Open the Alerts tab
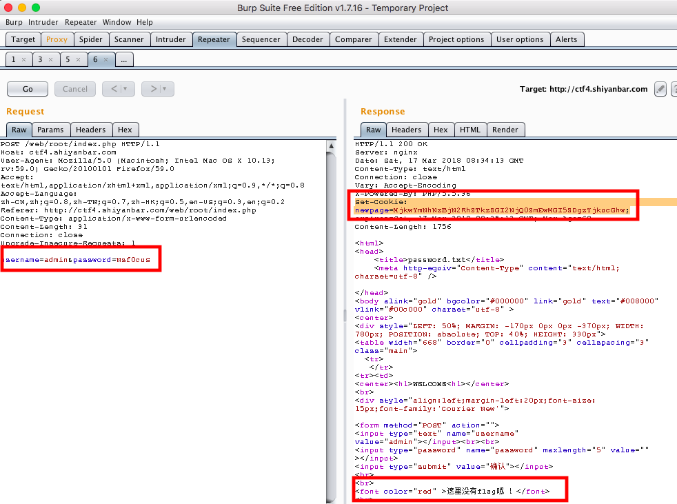This screenshot has height=504, width=677. coord(566,39)
